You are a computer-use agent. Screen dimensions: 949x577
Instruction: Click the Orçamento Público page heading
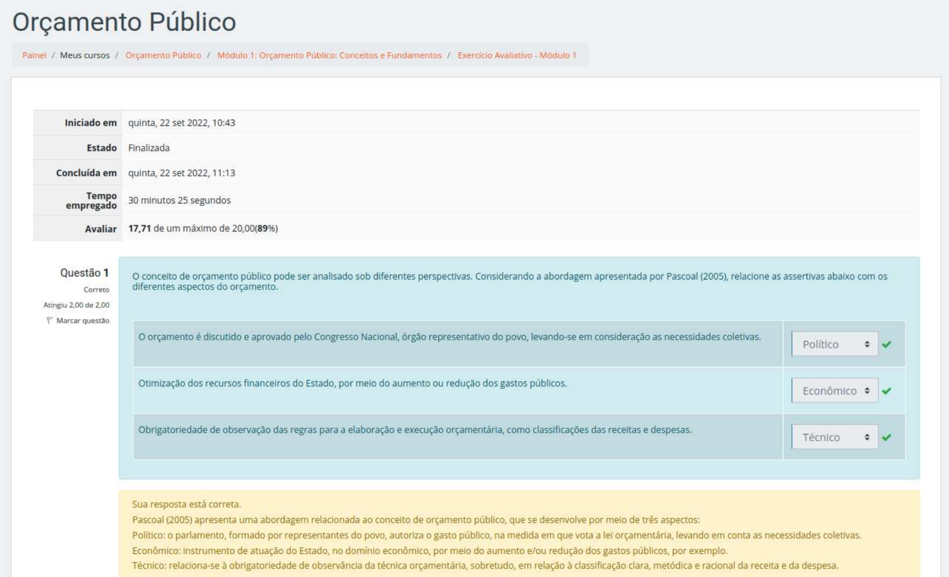pyautogui.click(x=124, y=23)
